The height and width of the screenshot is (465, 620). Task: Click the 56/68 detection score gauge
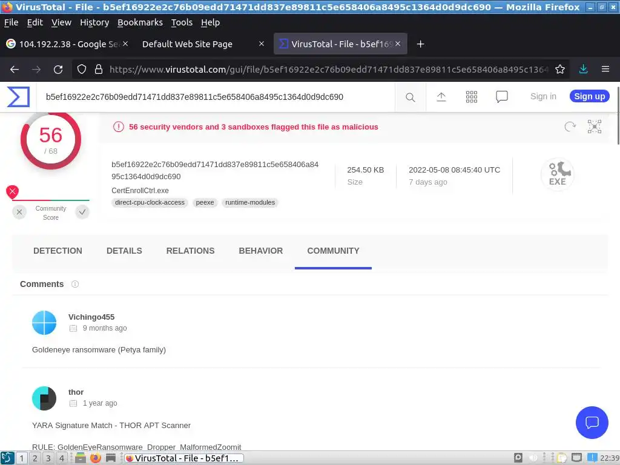(51, 140)
